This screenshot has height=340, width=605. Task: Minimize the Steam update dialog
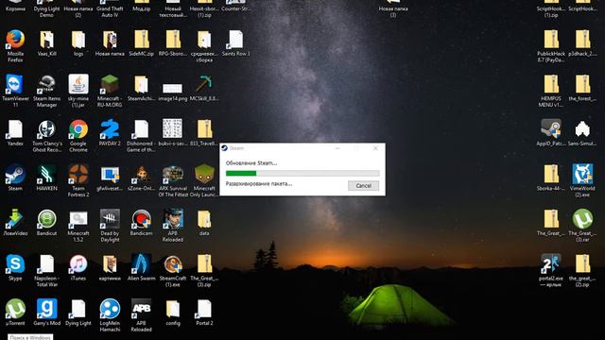click(337, 148)
